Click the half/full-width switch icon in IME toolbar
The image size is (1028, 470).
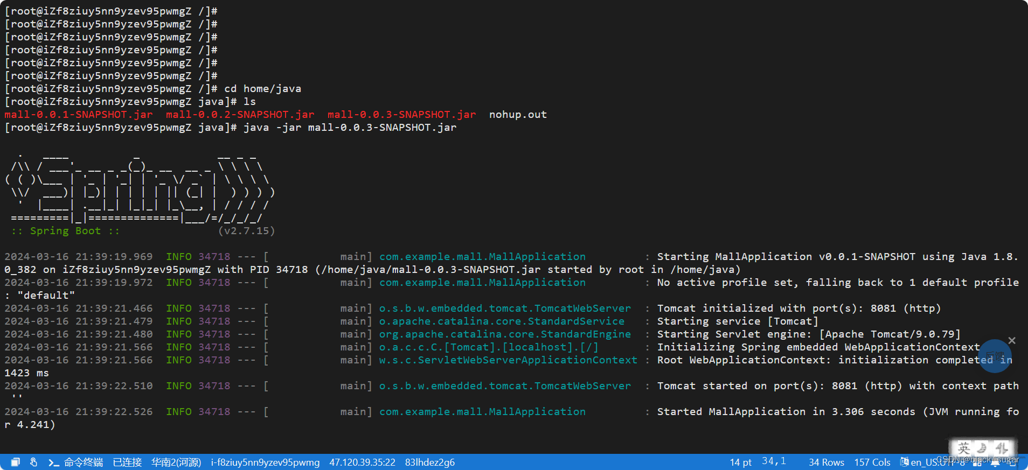coord(1002,448)
